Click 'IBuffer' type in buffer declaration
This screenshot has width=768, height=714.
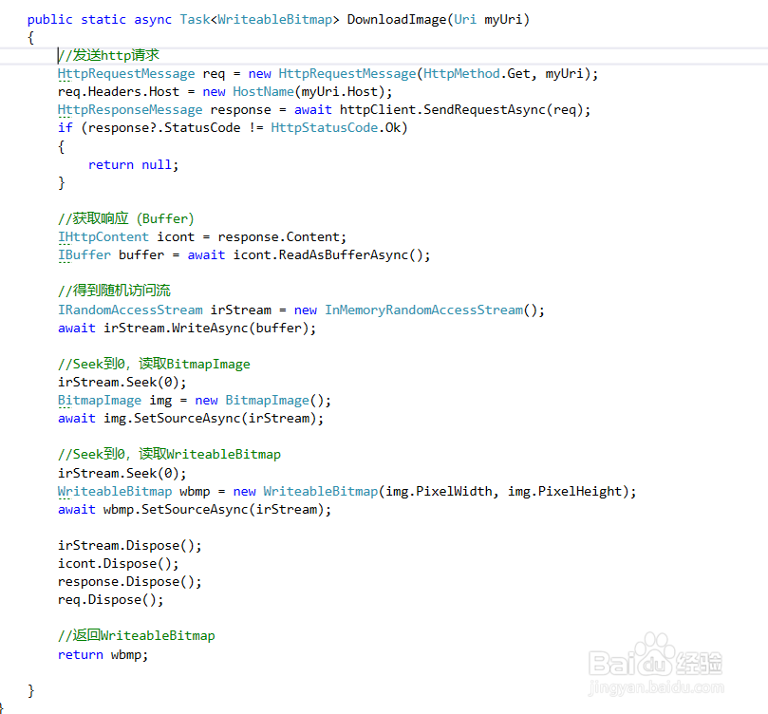point(84,255)
